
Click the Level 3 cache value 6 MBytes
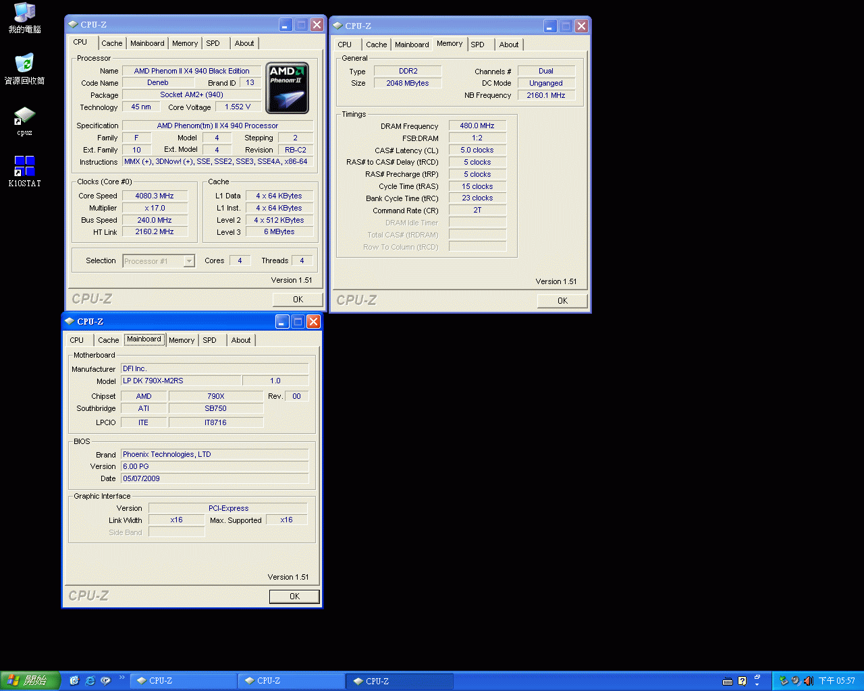tap(279, 231)
